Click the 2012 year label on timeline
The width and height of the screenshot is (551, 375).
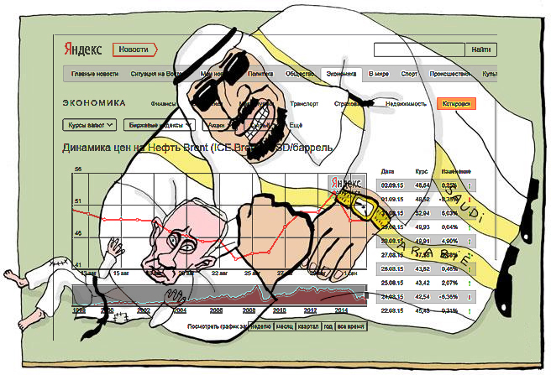310,310
